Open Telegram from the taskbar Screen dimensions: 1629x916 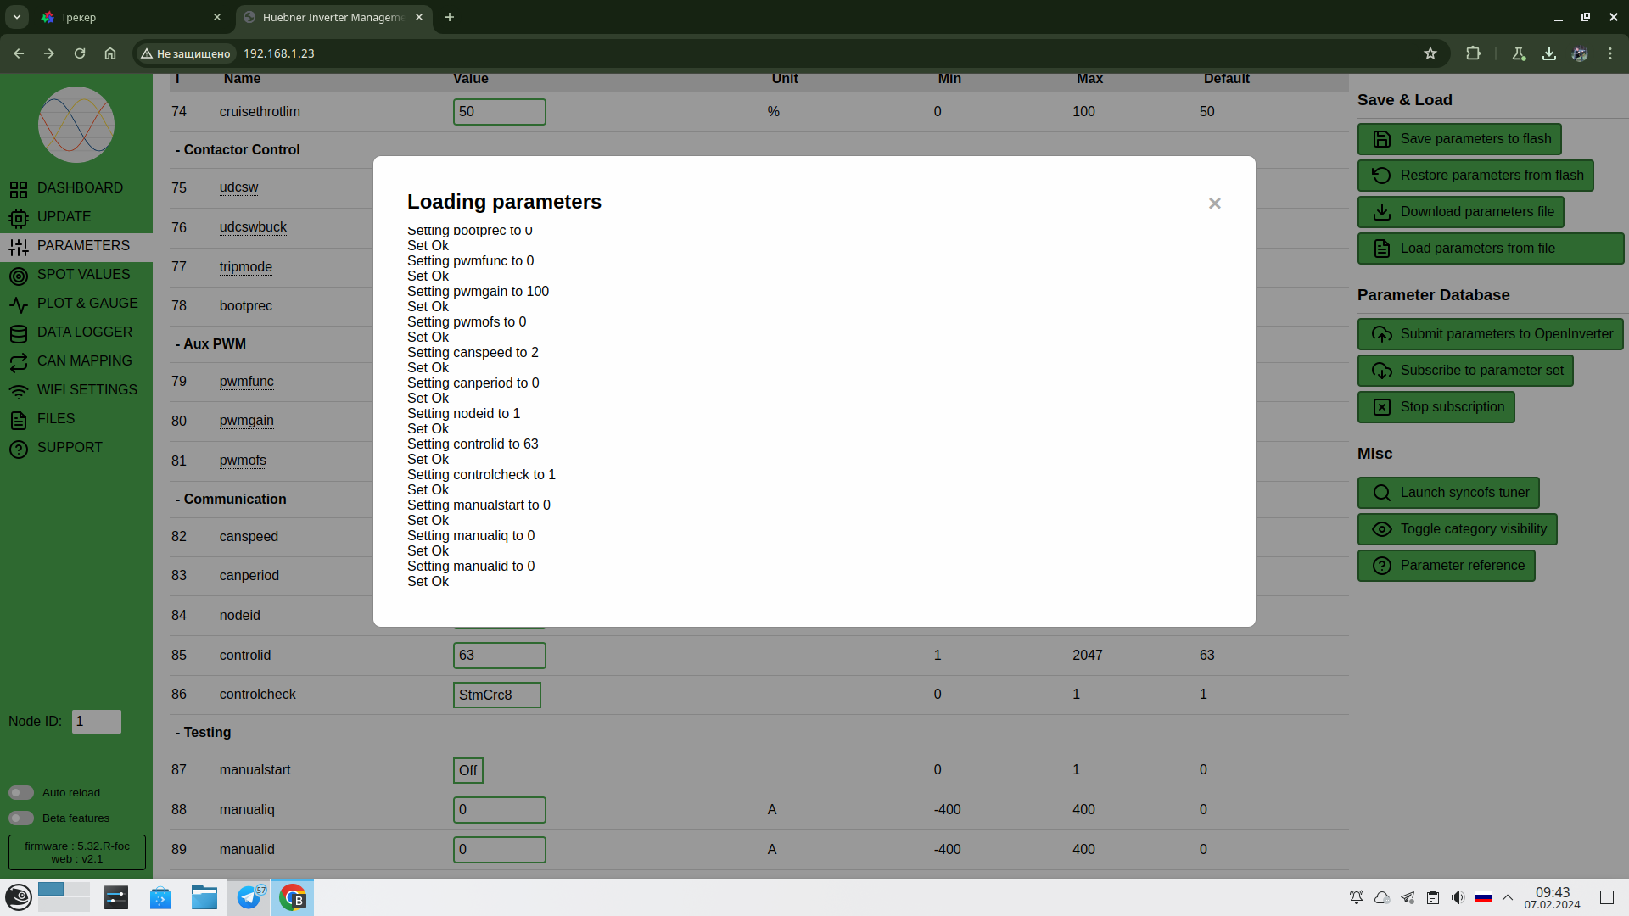249,897
